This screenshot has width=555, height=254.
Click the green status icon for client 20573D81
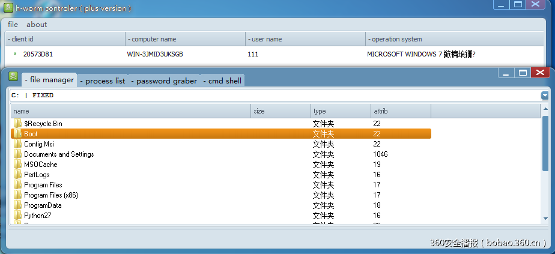point(15,54)
